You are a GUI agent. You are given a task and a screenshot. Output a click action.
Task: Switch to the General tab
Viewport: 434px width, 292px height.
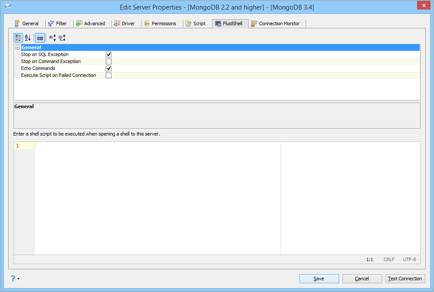coord(27,23)
